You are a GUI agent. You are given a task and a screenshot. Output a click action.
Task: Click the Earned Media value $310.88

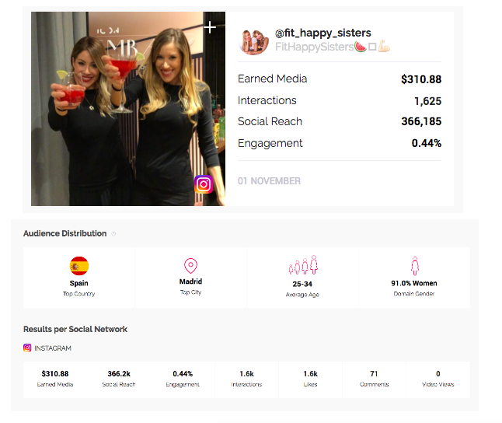click(x=421, y=79)
